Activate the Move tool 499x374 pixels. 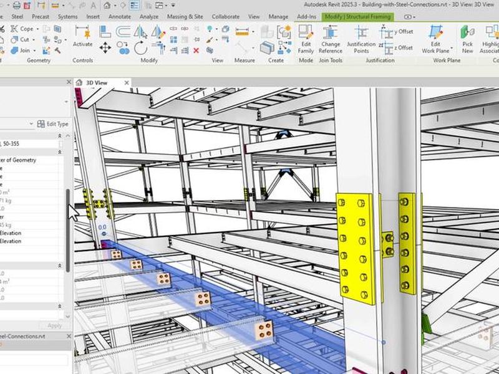[105, 49]
